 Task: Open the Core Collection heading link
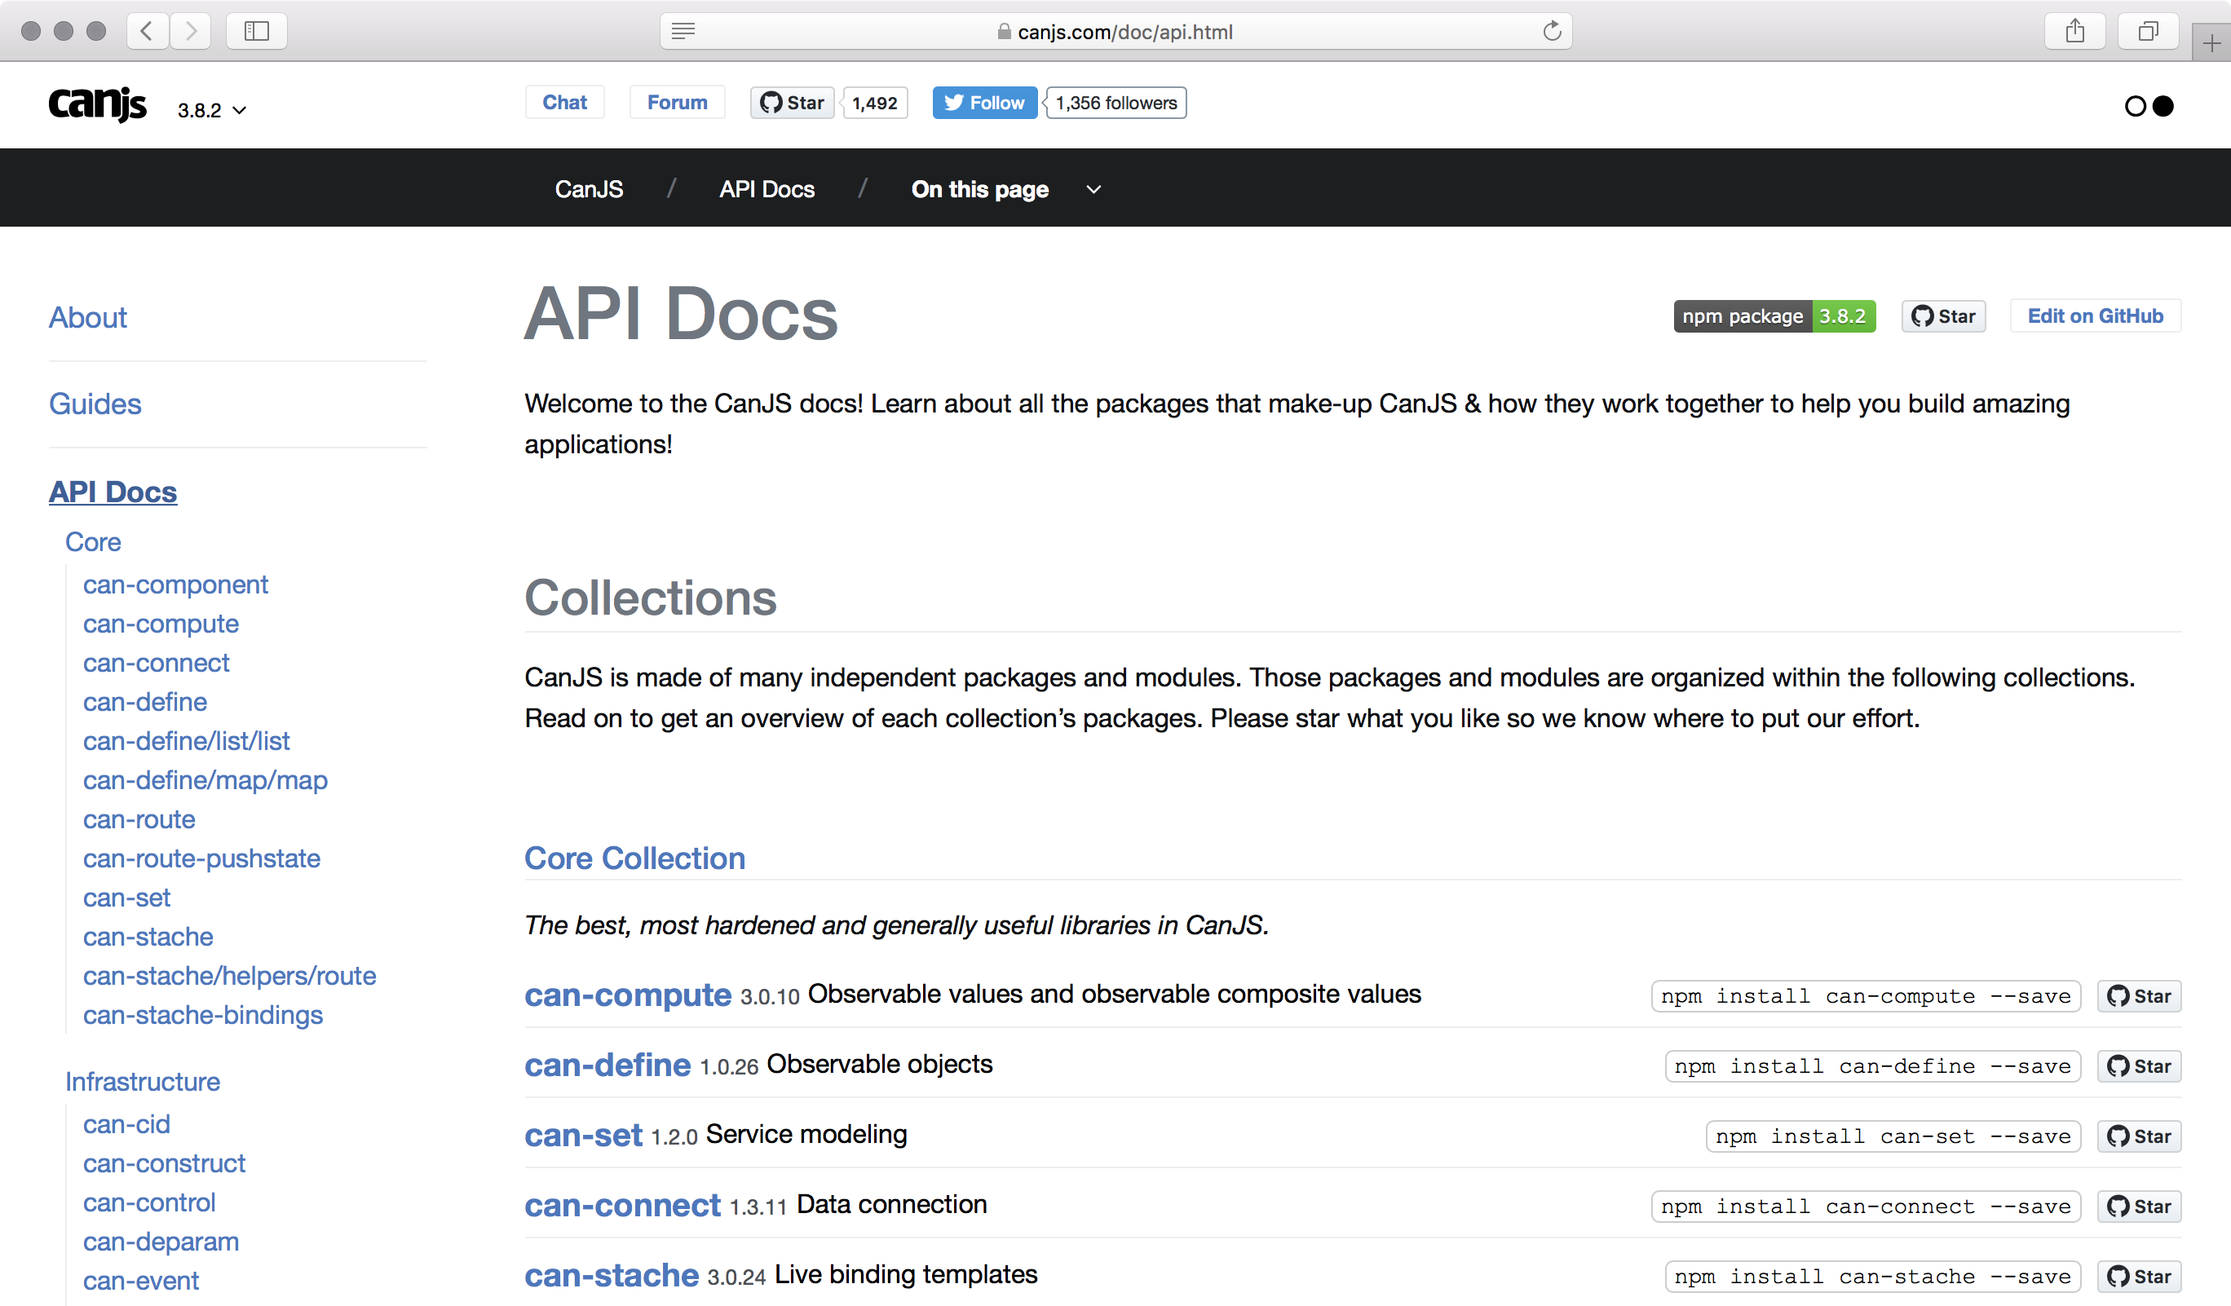(x=634, y=858)
